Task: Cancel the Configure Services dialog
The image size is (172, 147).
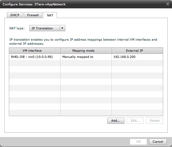Action: click(x=158, y=142)
